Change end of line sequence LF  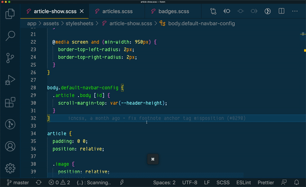click(207, 183)
